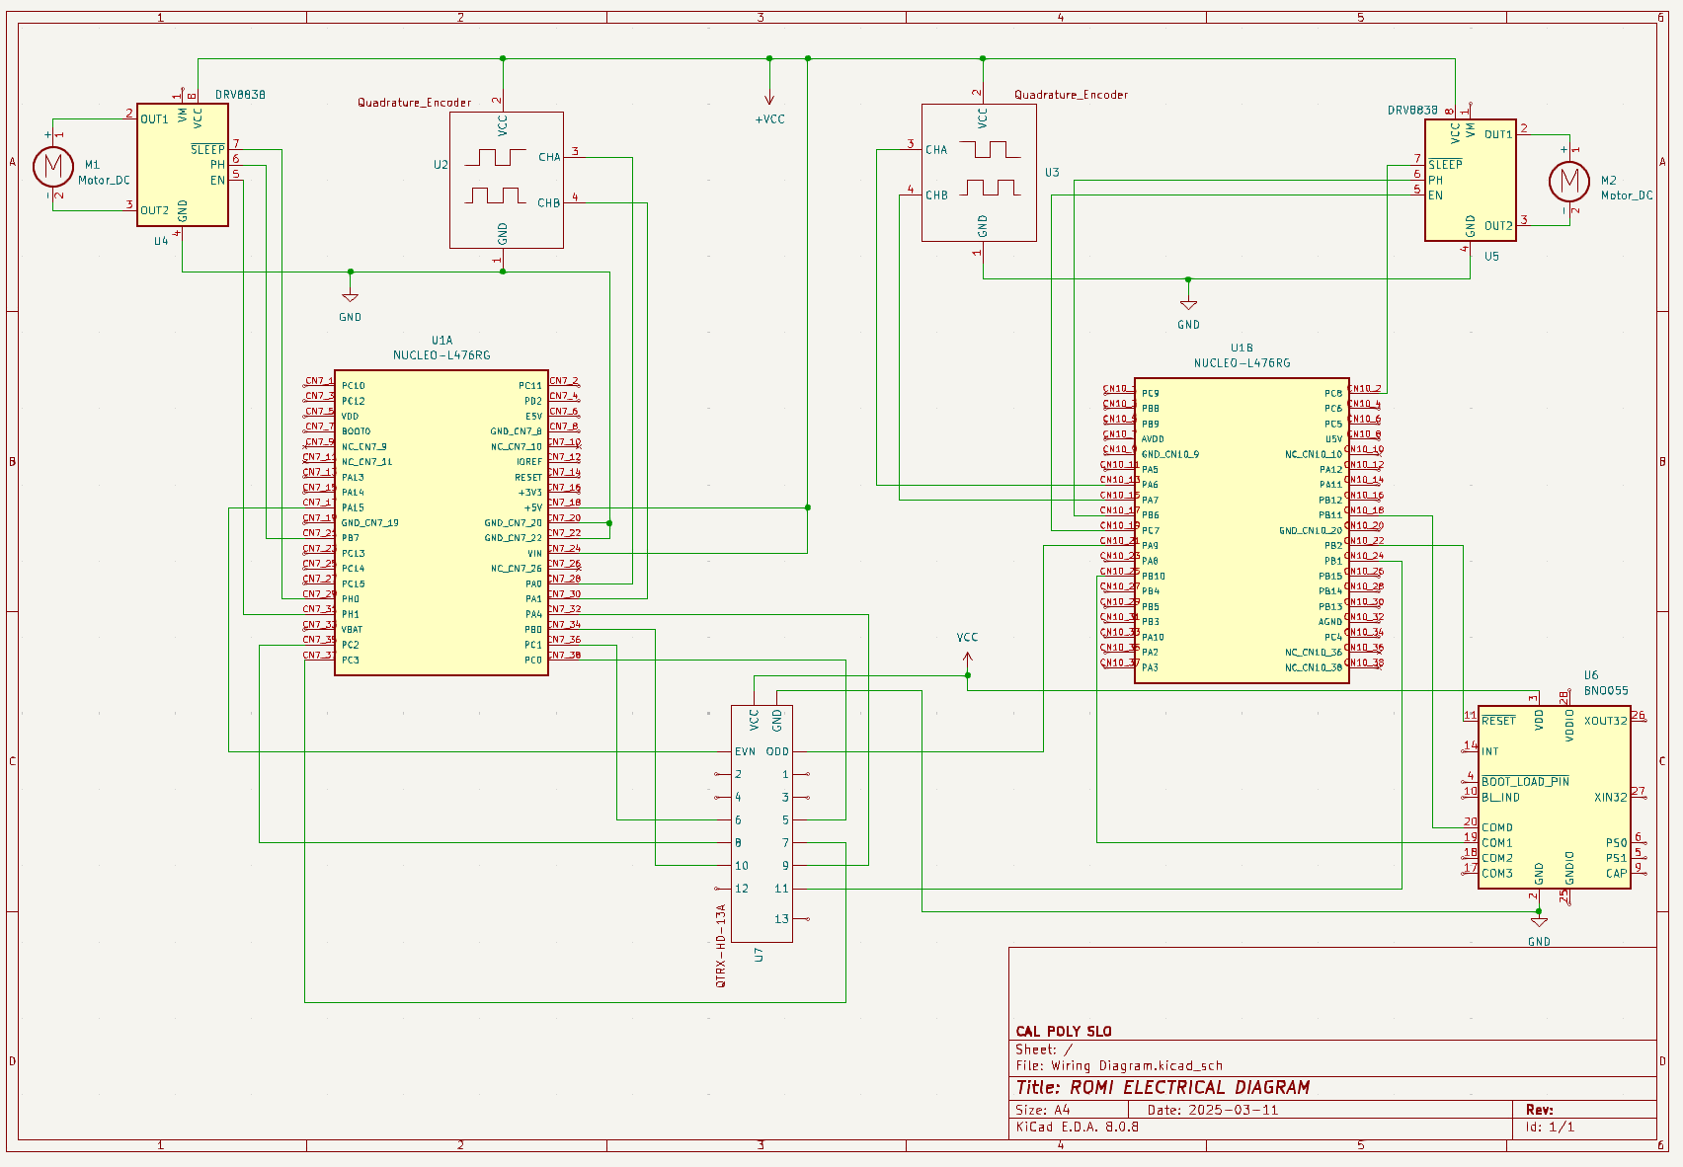Click the U1B NUCLEO-L476RG block
Image resolution: width=1683 pixels, height=1167 pixels.
[x=1241, y=530]
